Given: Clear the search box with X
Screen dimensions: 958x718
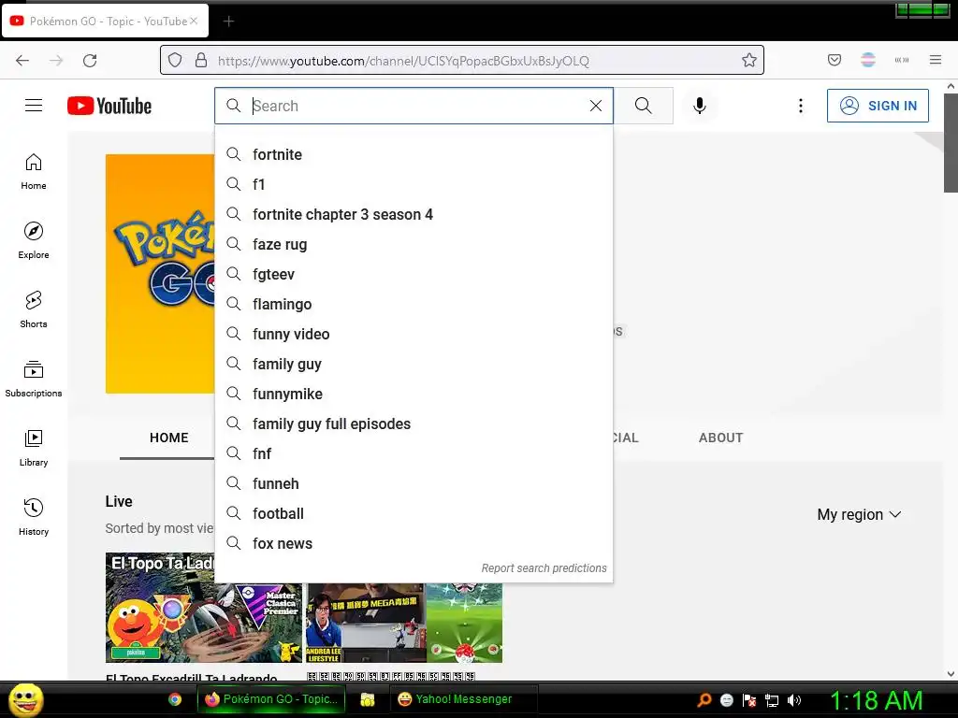Looking at the screenshot, I should [x=596, y=106].
